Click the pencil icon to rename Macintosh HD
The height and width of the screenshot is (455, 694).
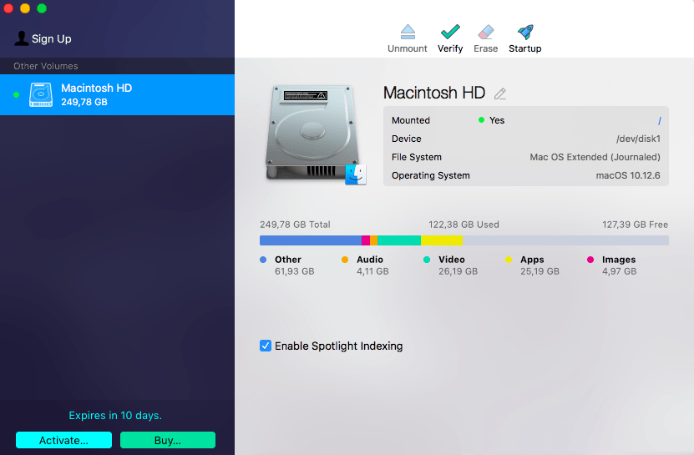pyautogui.click(x=500, y=94)
